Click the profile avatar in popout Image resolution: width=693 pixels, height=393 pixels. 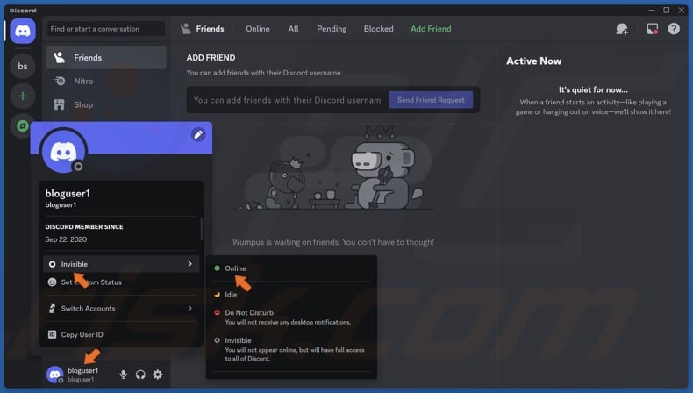coord(63,152)
